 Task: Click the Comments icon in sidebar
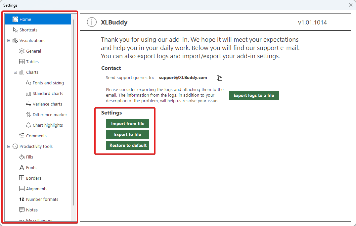point(22,136)
